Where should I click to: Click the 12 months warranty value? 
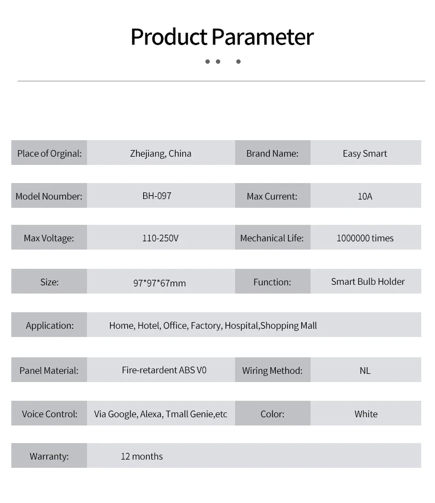tap(142, 456)
